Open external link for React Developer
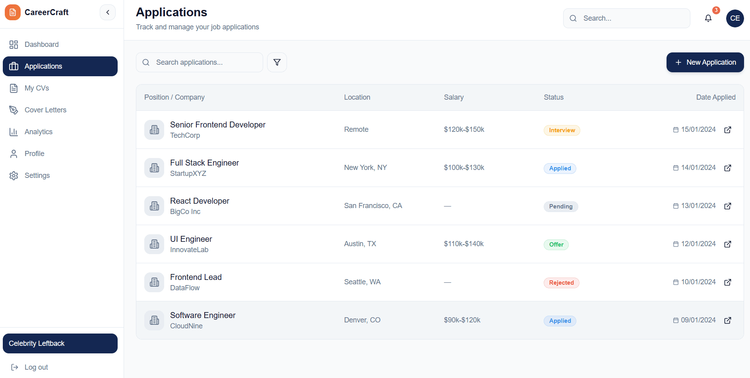Viewport: 750px width, 378px height. (728, 206)
